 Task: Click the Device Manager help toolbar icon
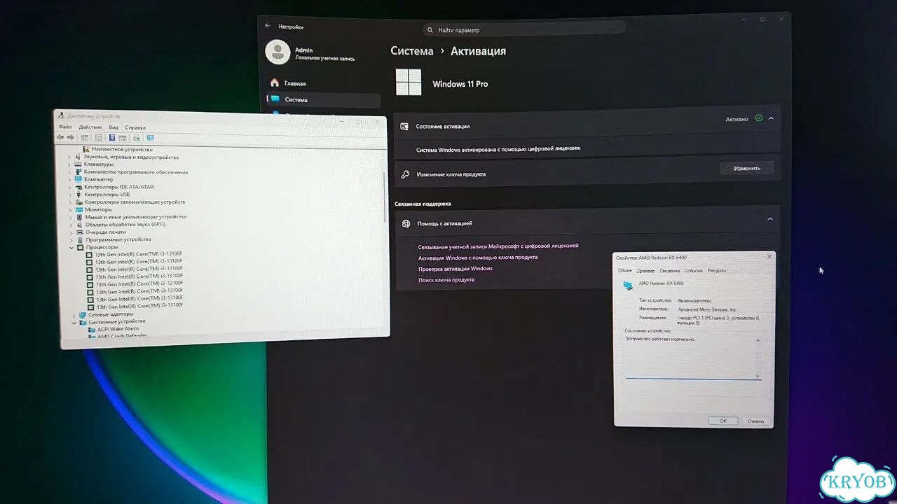point(112,138)
